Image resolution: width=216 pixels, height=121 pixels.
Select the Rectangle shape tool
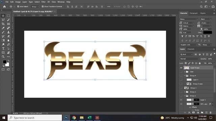(3, 53)
